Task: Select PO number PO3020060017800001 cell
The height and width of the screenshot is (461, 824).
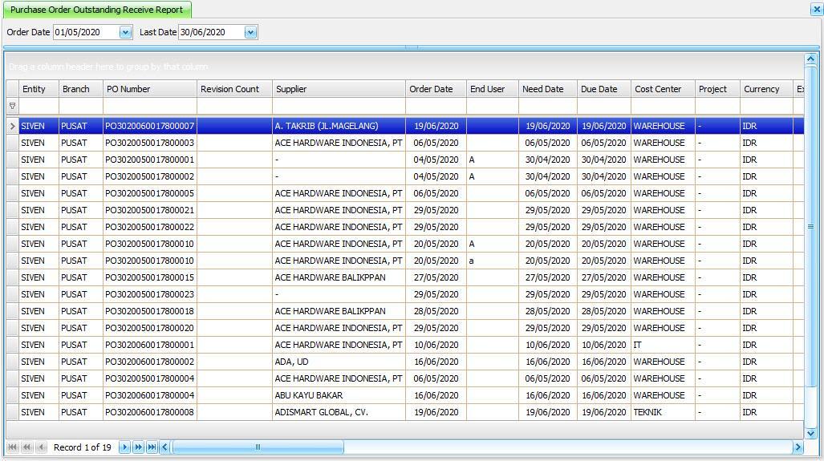Action: click(150, 345)
